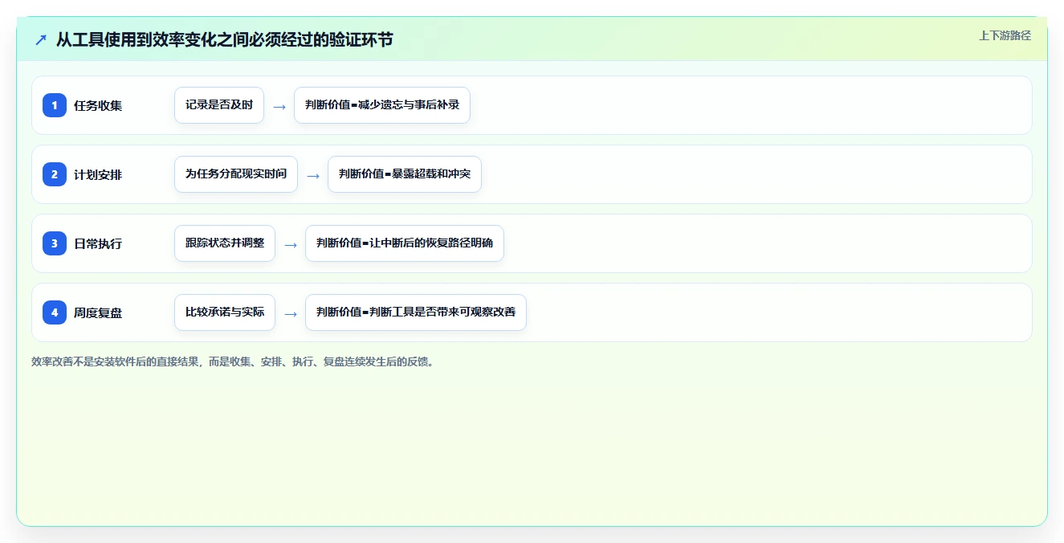Click the 判断价值=暴露超载和冲突 chip
Screen dimensions: 1064x543
click(405, 174)
